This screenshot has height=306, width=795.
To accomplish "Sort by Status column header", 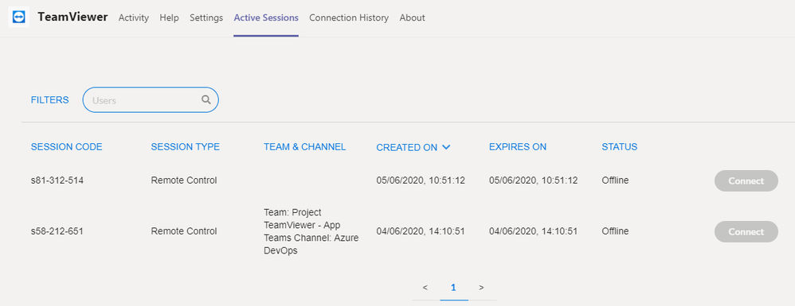I will point(620,147).
